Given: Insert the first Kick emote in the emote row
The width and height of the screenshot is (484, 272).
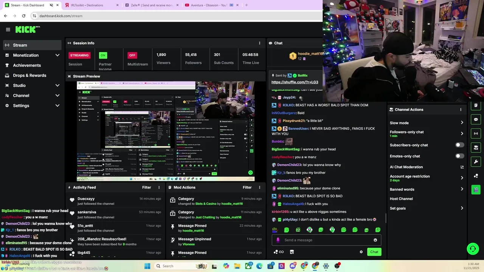Looking at the screenshot, I should pyautogui.click(x=275, y=230).
